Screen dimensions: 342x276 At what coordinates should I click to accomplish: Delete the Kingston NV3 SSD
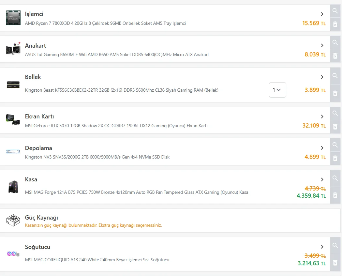(x=335, y=158)
